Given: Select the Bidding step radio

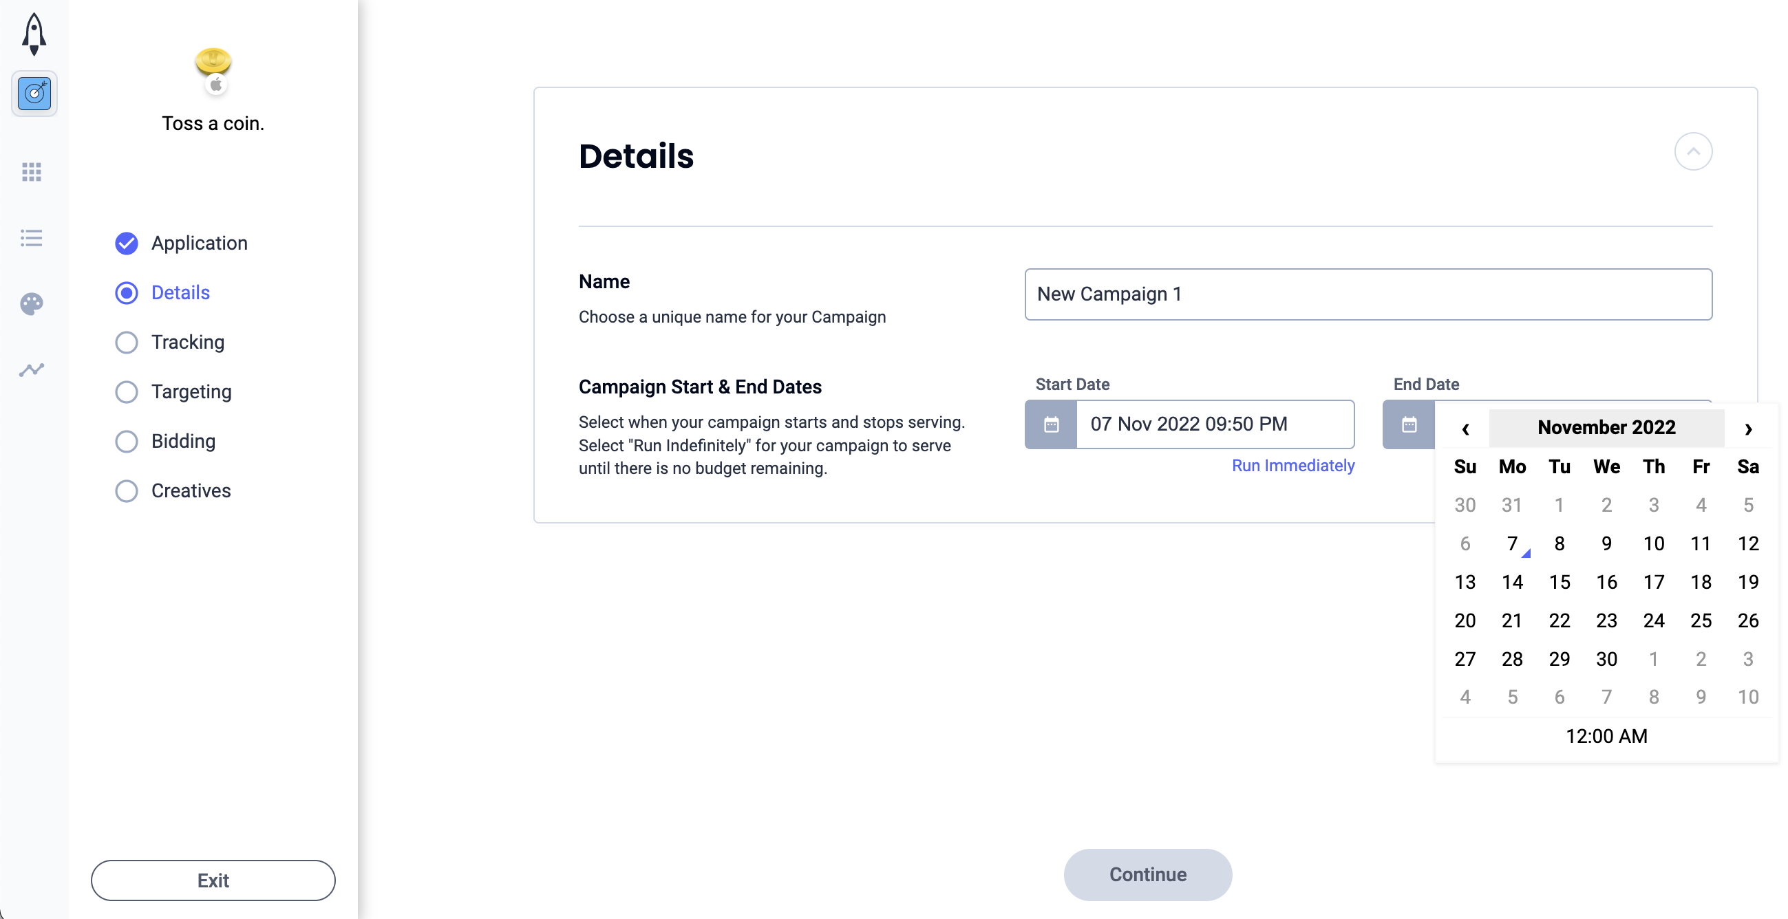Looking at the screenshot, I should pyautogui.click(x=127, y=441).
